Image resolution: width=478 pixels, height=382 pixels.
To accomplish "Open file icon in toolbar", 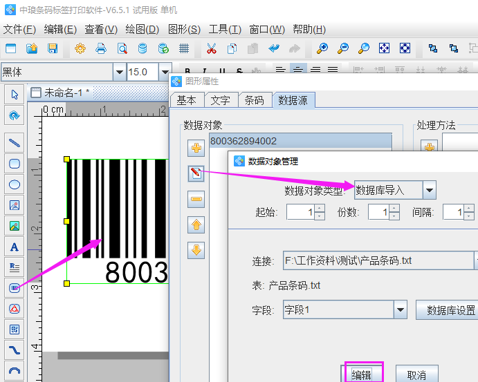I will [x=32, y=48].
